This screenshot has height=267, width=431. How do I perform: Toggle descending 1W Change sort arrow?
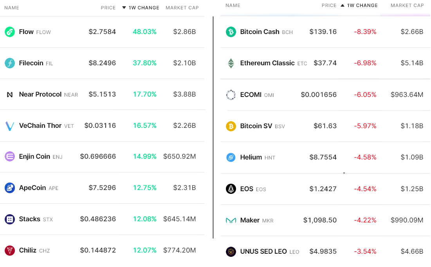[124, 8]
